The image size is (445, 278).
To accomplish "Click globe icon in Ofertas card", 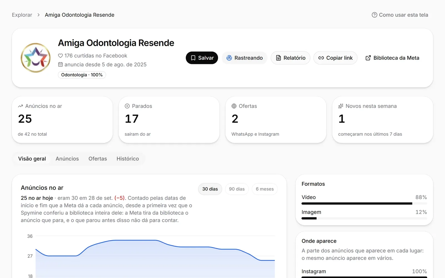I will click(x=234, y=106).
